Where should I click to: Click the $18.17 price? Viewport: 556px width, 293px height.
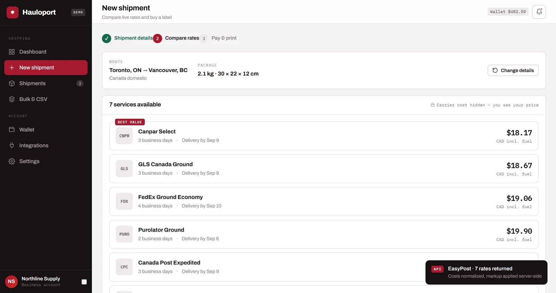coord(519,133)
